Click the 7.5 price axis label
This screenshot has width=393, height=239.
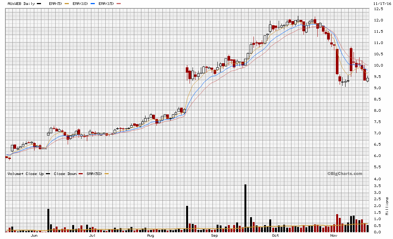378,122
